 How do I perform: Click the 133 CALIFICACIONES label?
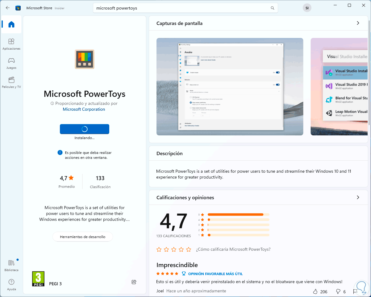174,236
